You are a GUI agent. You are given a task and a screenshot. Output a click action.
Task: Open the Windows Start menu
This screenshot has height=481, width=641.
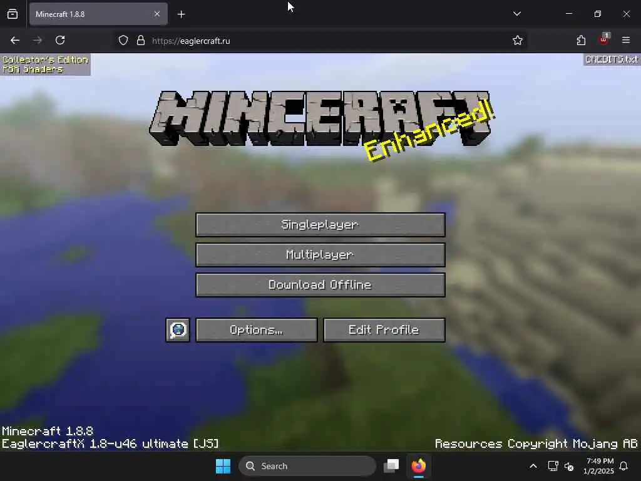[x=223, y=466]
